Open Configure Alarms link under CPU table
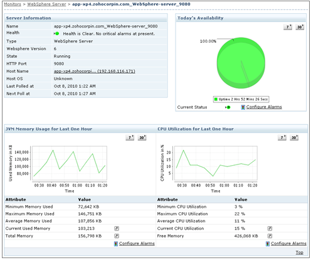This screenshot has height=260, width=311. (288, 244)
